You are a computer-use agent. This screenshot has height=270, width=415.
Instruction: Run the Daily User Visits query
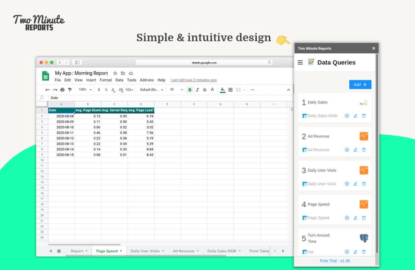pos(347,183)
